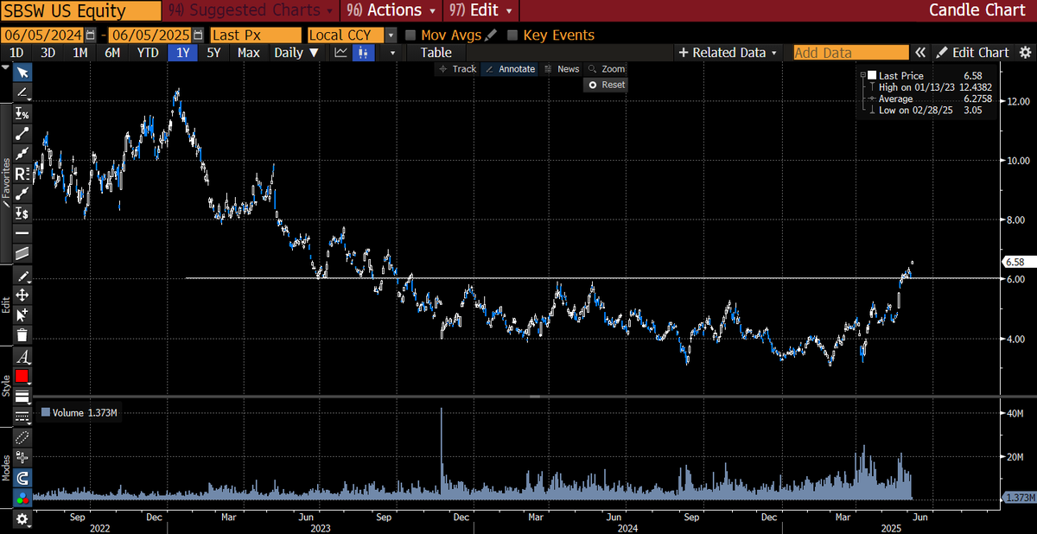Toggle the Last Price legend marker
This screenshot has width=1037, height=534.
click(x=873, y=76)
